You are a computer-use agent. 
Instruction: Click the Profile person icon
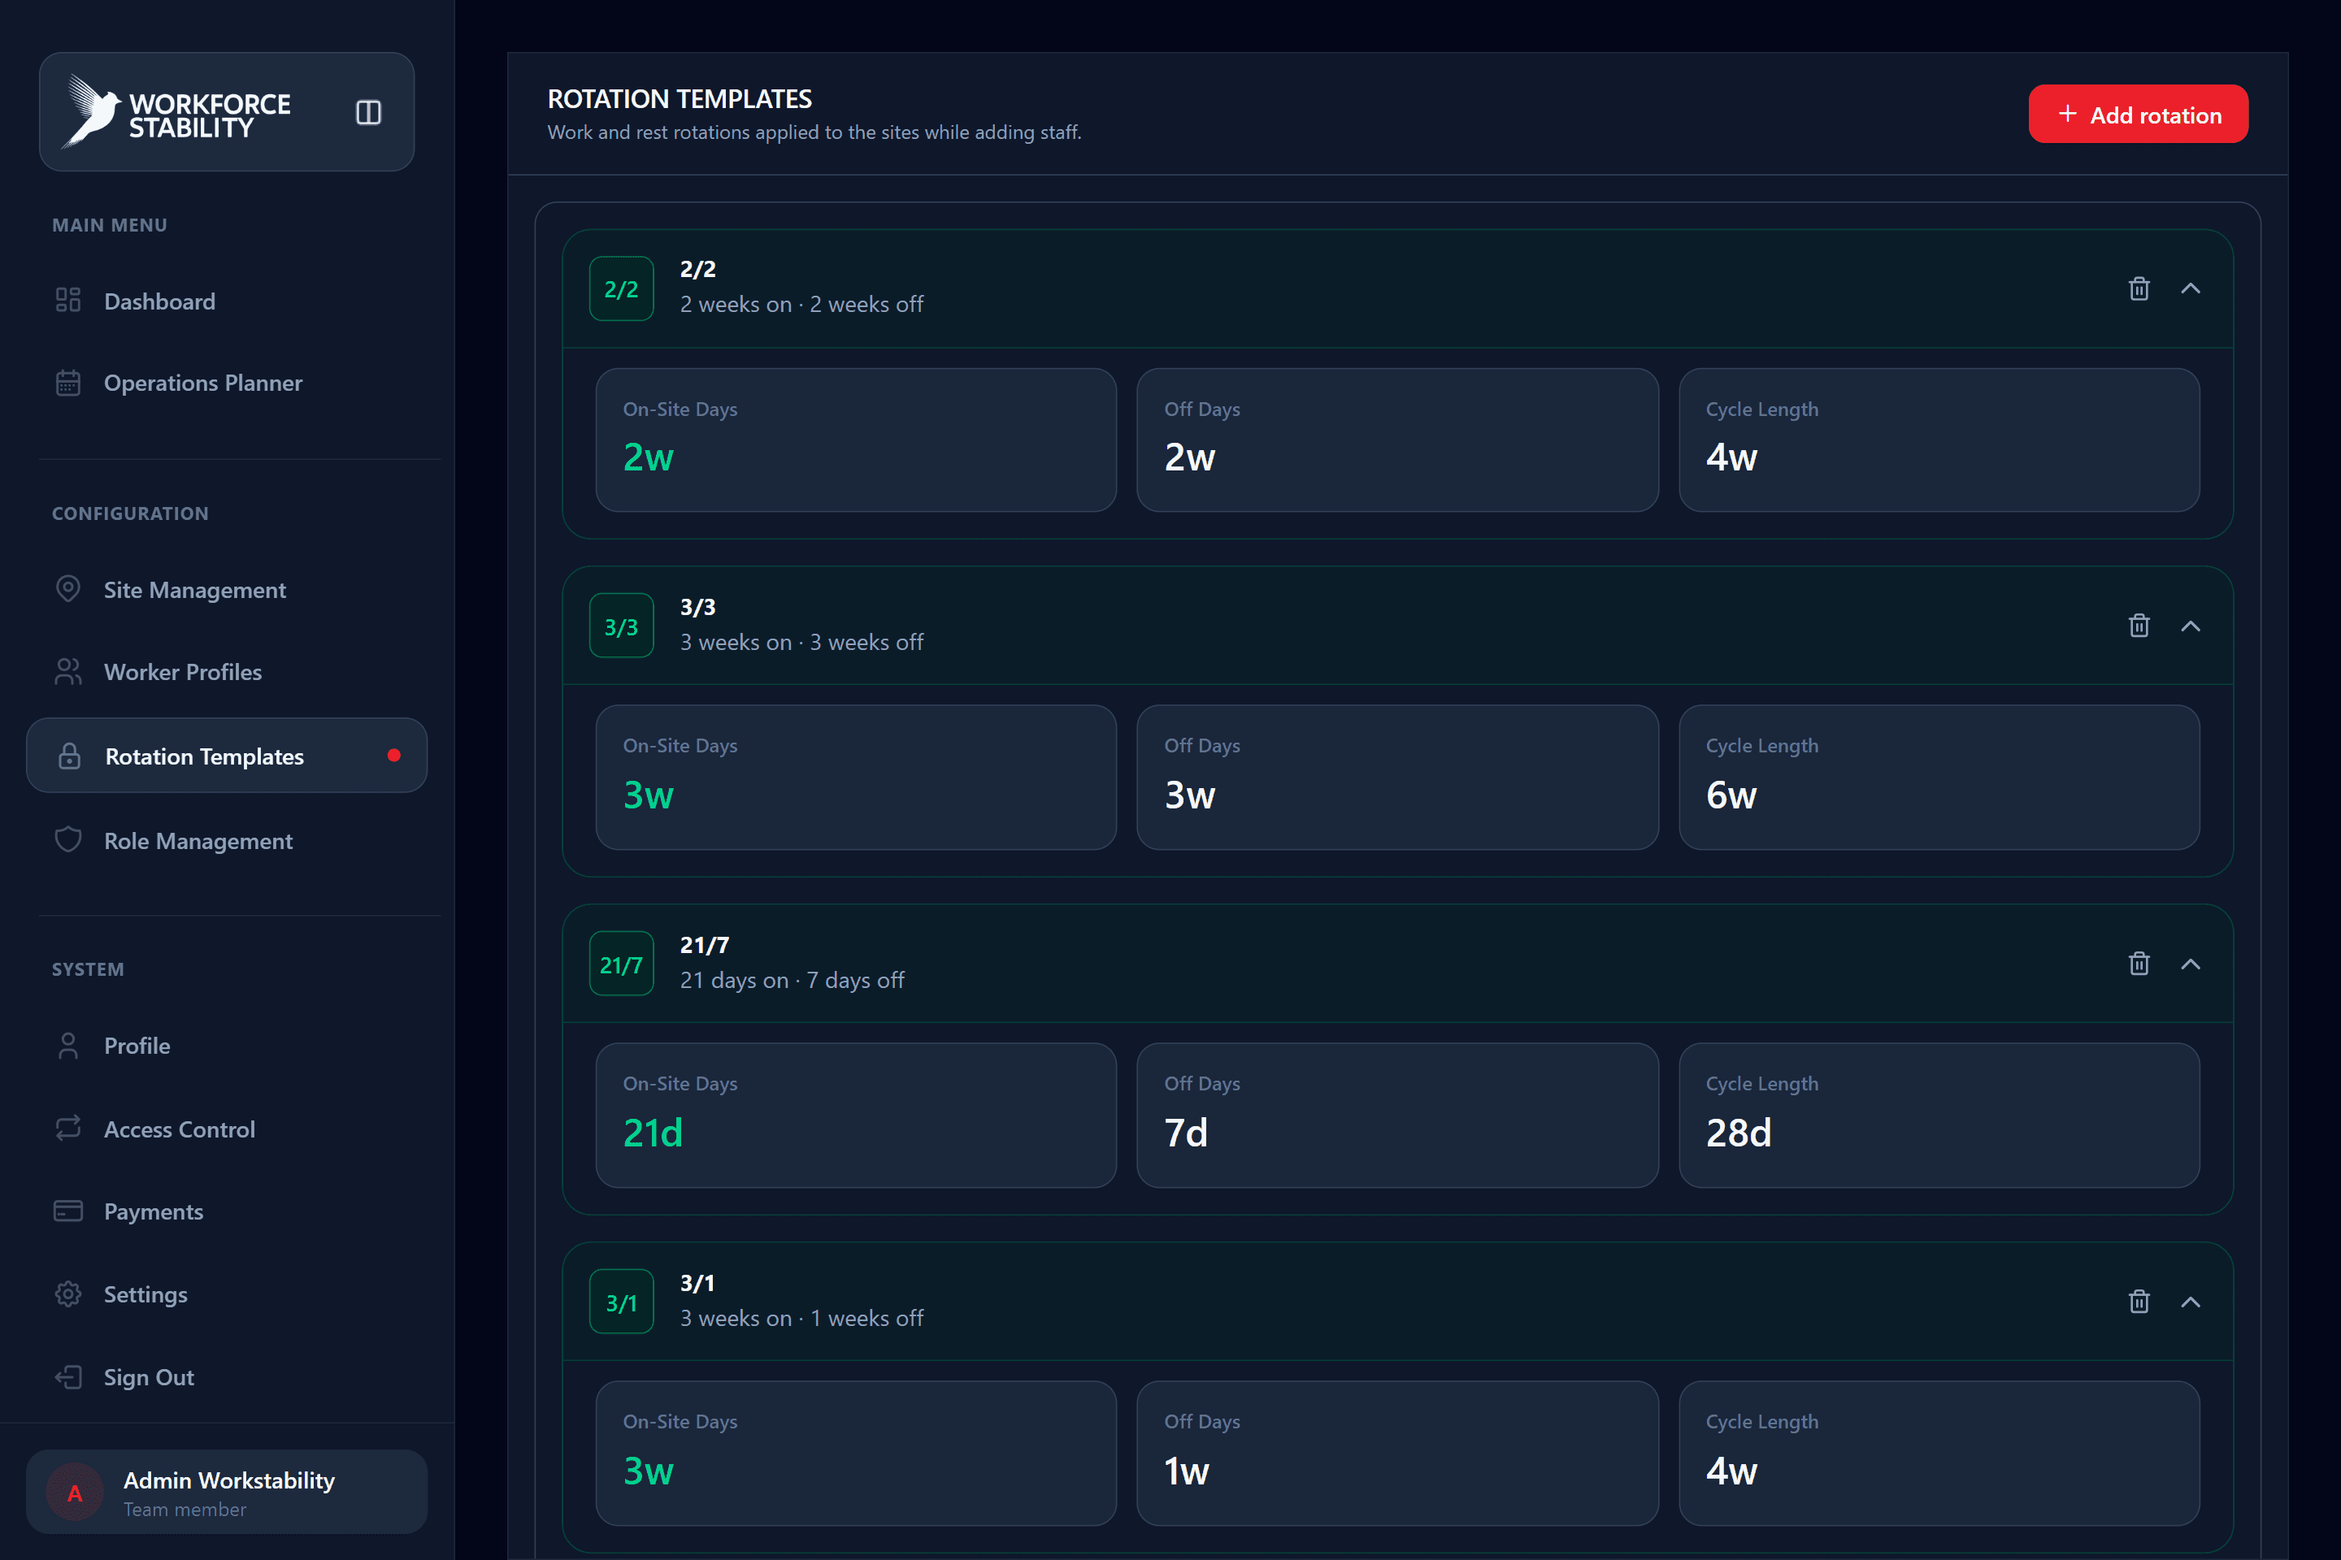point(67,1046)
